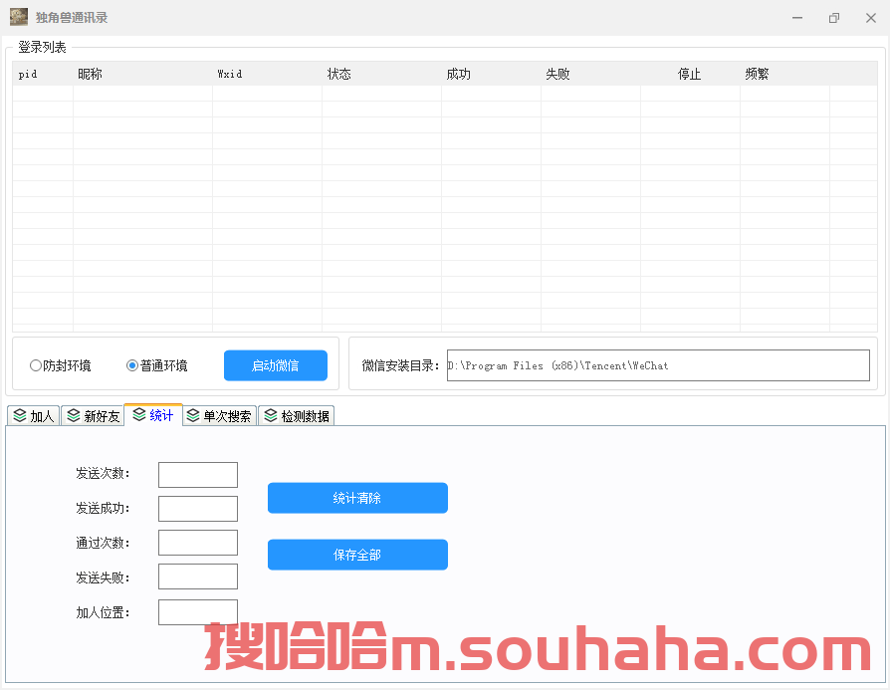Click the 统计清除 button
Screen dimensions: 890x690
coord(357,498)
